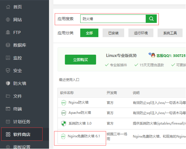Open the Nginx免费防火墙 6.1 entry
Image resolution: width=186 pixels, height=149 pixels.
click(x=84, y=136)
